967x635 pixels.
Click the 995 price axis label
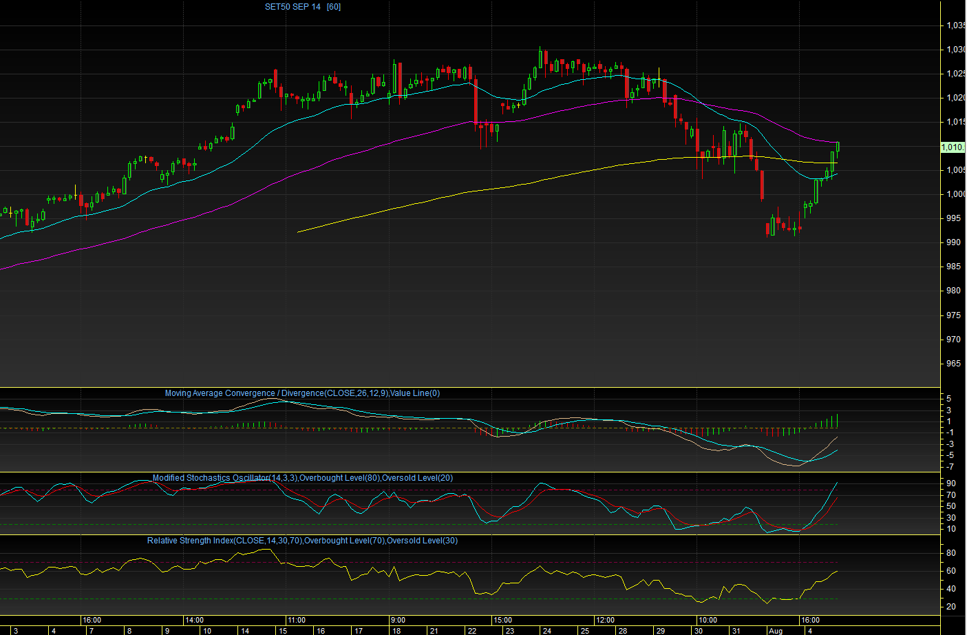click(954, 218)
